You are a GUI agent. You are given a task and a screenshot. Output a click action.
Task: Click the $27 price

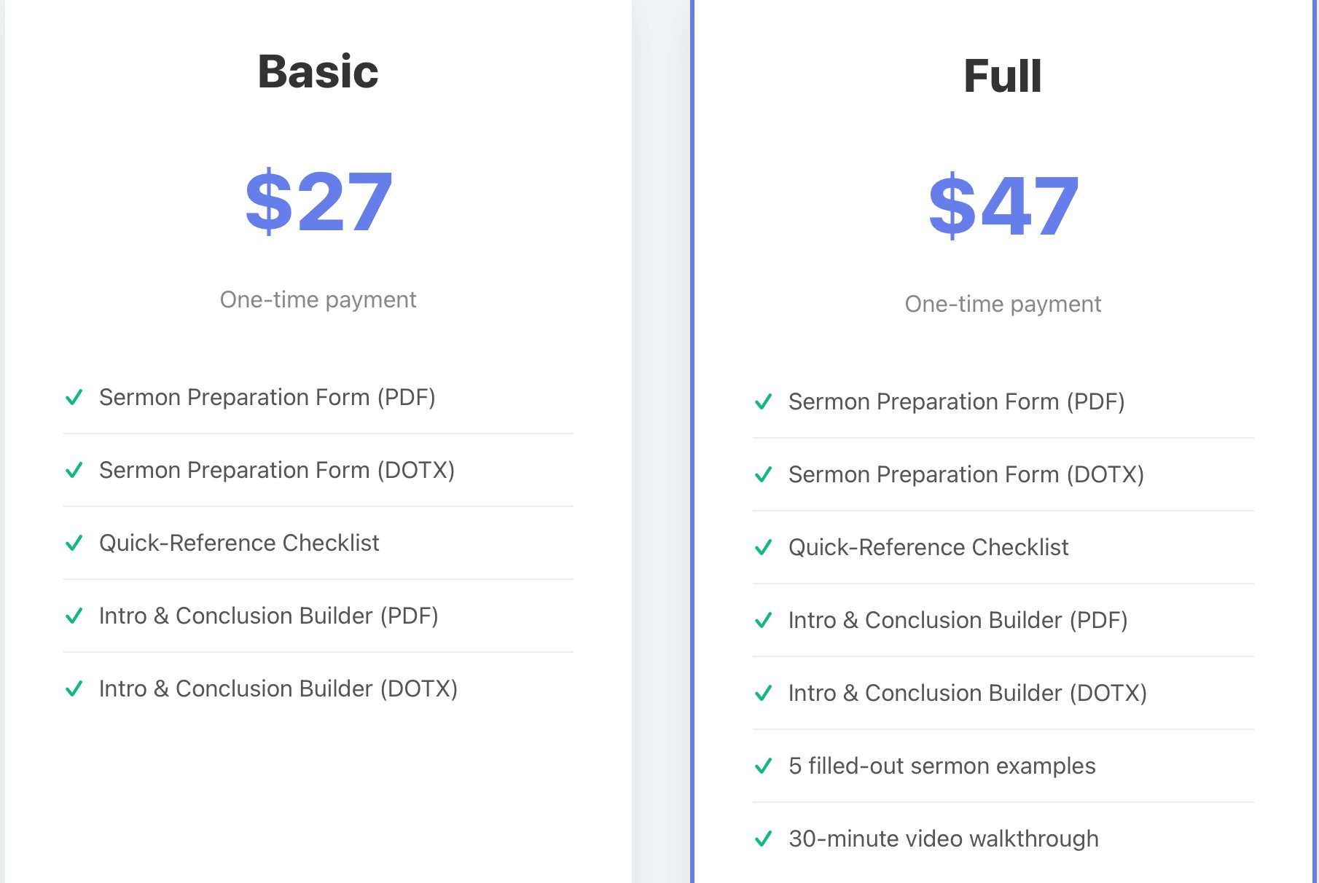tap(318, 201)
